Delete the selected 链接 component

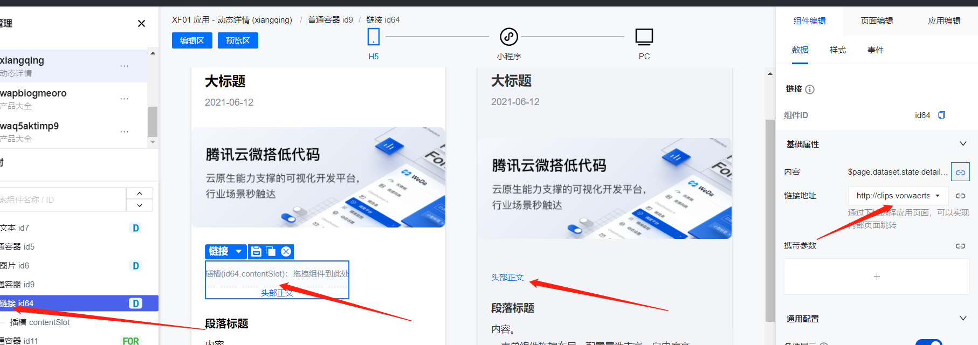[x=286, y=251]
